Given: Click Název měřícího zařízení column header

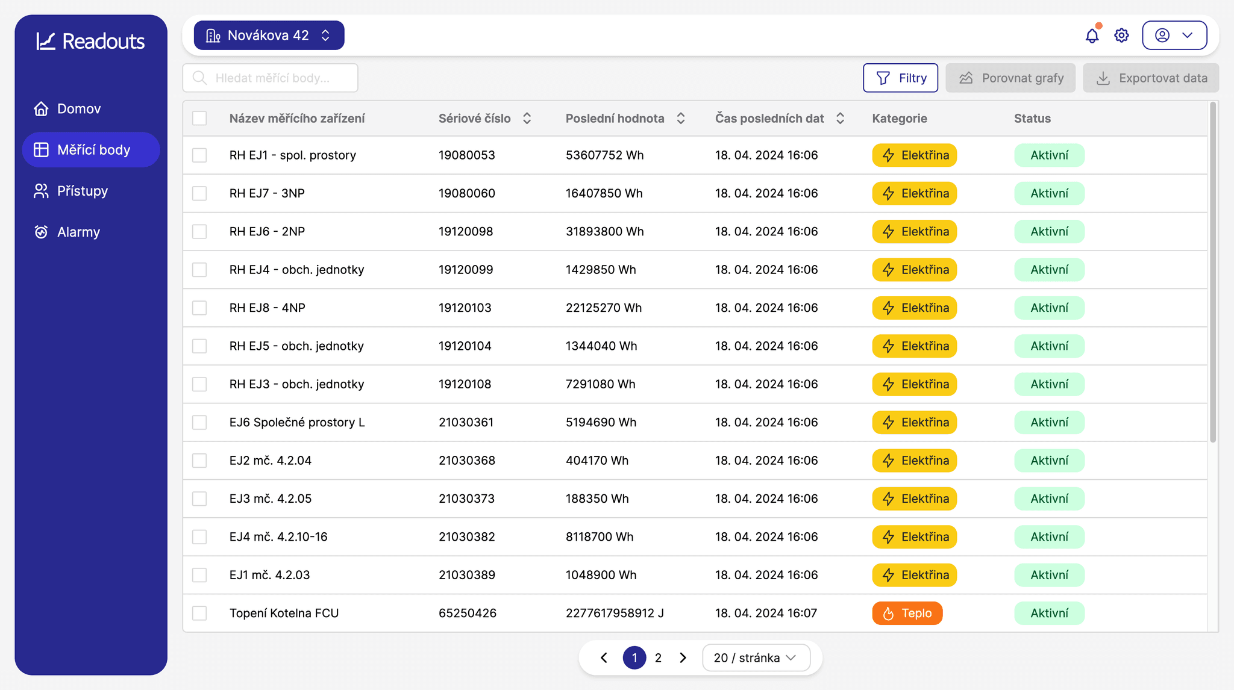Looking at the screenshot, I should point(297,119).
